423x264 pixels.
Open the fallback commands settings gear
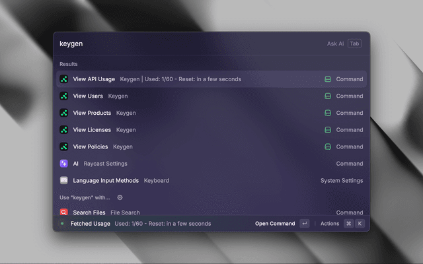[120, 197]
